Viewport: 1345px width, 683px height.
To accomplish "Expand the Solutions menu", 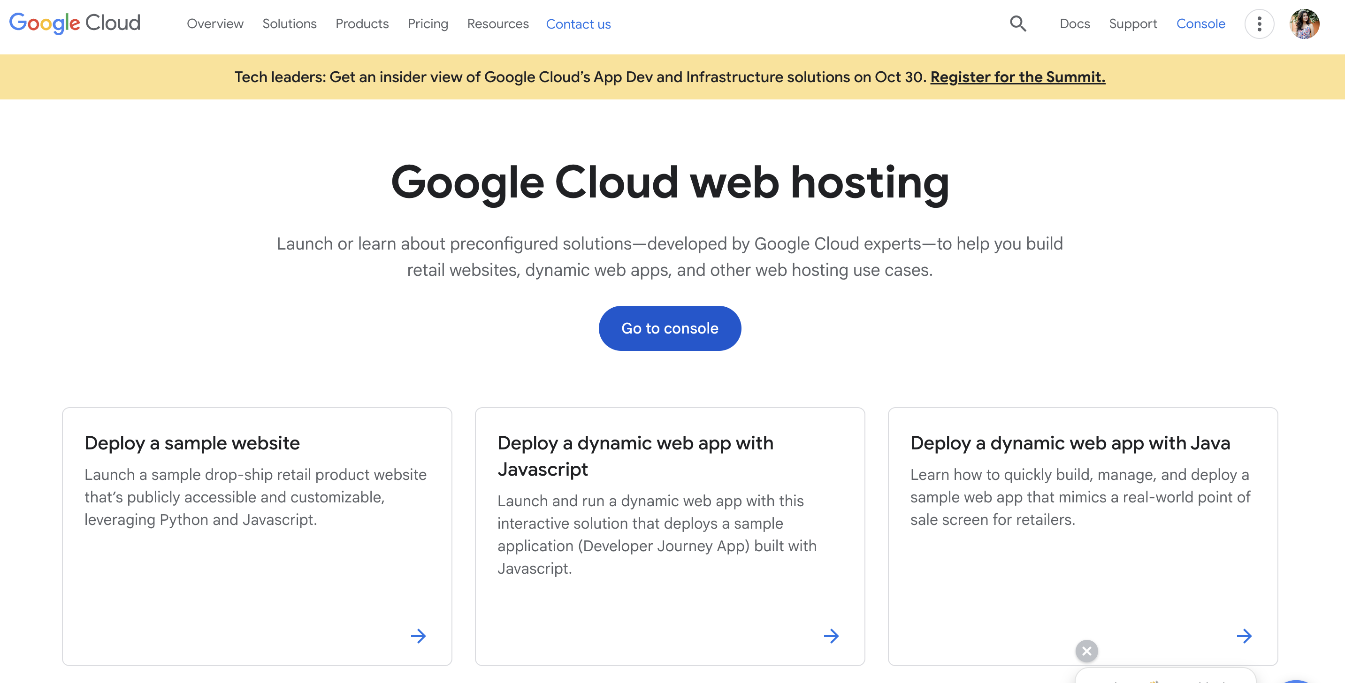I will [289, 23].
